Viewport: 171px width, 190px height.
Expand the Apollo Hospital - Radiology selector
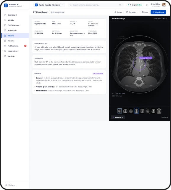[49, 5]
